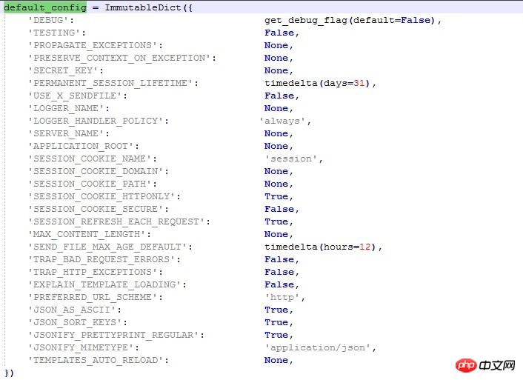Click the 'SESSION_COOKIE_NAME' key
Screen dimensions: 523x380
pyautogui.click(x=90, y=159)
